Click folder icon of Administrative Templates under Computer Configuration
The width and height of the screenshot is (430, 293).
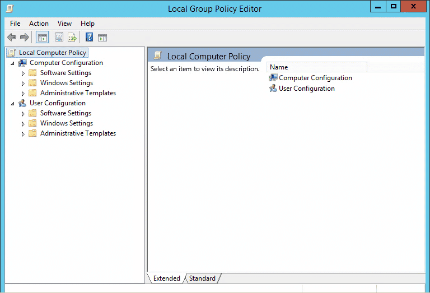pyautogui.click(x=32, y=93)
